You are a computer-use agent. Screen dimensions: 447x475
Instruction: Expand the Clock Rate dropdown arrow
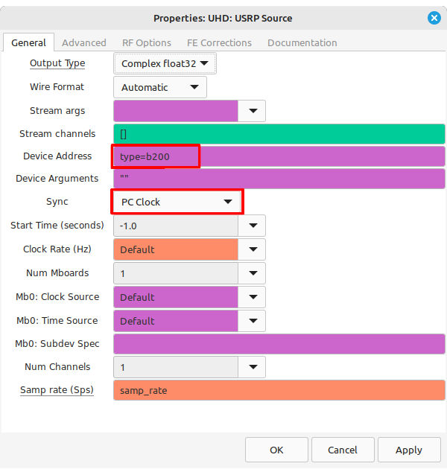[252, 249]
